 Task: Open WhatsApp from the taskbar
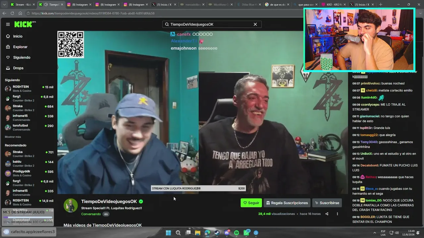[x=246, y=233]
